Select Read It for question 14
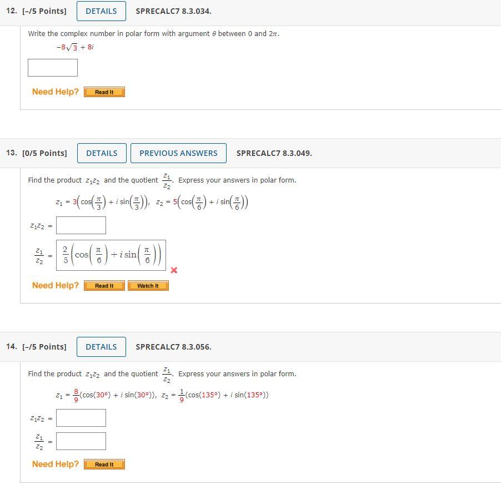Viewport: 501px width, 500px height. [104, 464]
